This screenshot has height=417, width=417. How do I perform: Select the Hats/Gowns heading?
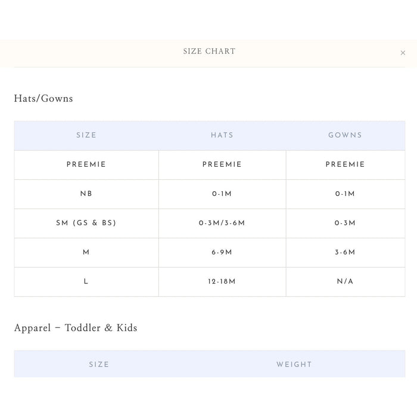(x=43, y=98)
